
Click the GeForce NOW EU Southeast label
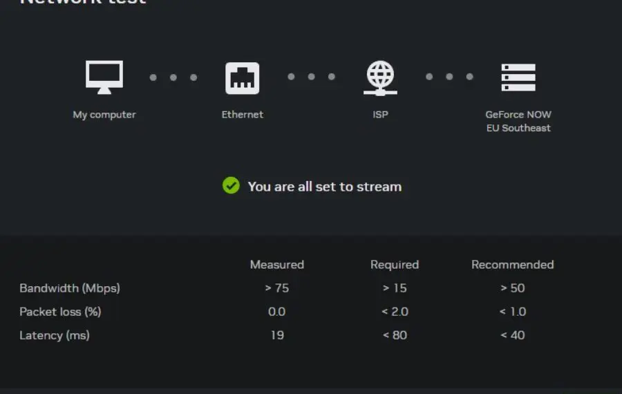pyautogui.click(x=518, y=122)
